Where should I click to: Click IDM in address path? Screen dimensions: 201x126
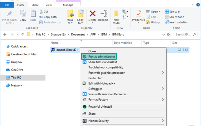point(104,35)
